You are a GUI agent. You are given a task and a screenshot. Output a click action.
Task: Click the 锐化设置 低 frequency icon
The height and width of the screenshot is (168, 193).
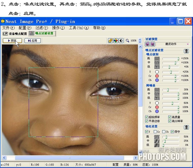157,145
